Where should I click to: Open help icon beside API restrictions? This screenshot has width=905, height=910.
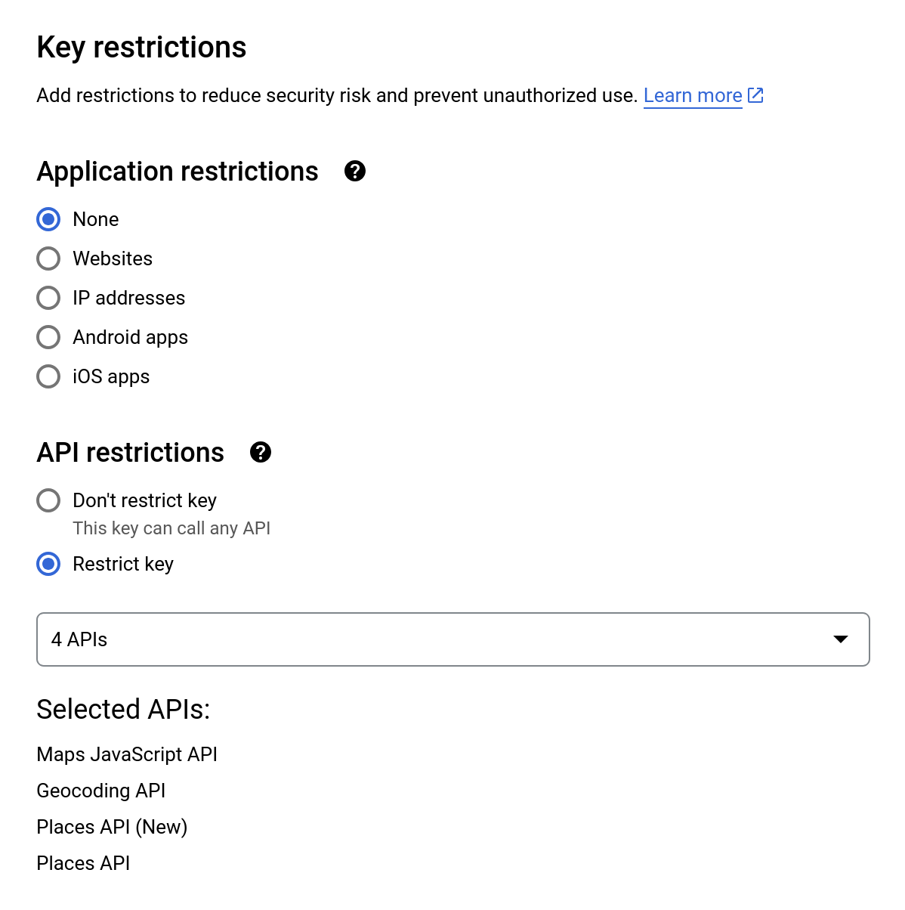[261, 453]
